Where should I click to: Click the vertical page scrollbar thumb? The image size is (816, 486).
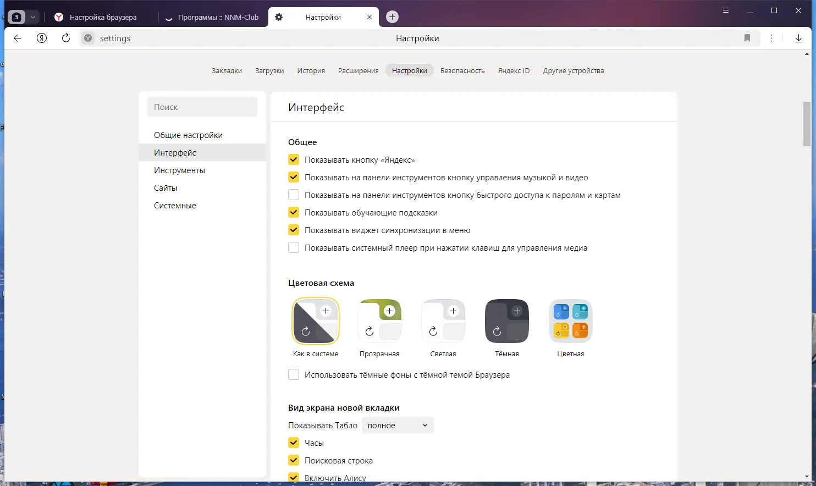click(x=807, y=124)
